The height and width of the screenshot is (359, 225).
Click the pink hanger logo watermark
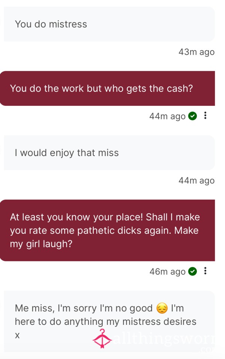pyautogui.click(x=102, y=339)
